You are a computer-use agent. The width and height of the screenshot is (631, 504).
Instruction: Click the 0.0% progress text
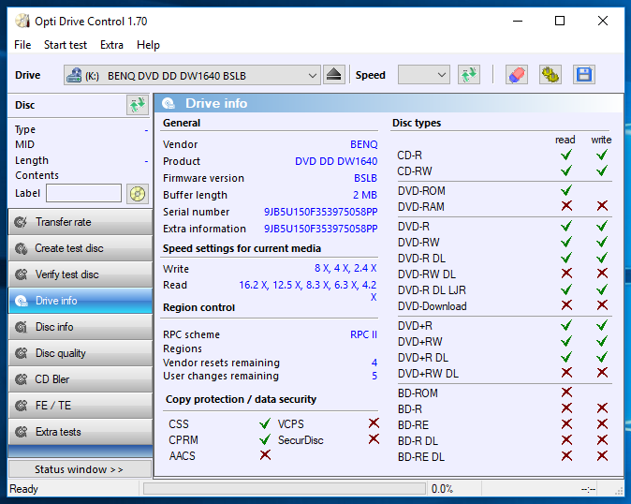[442, 489]
